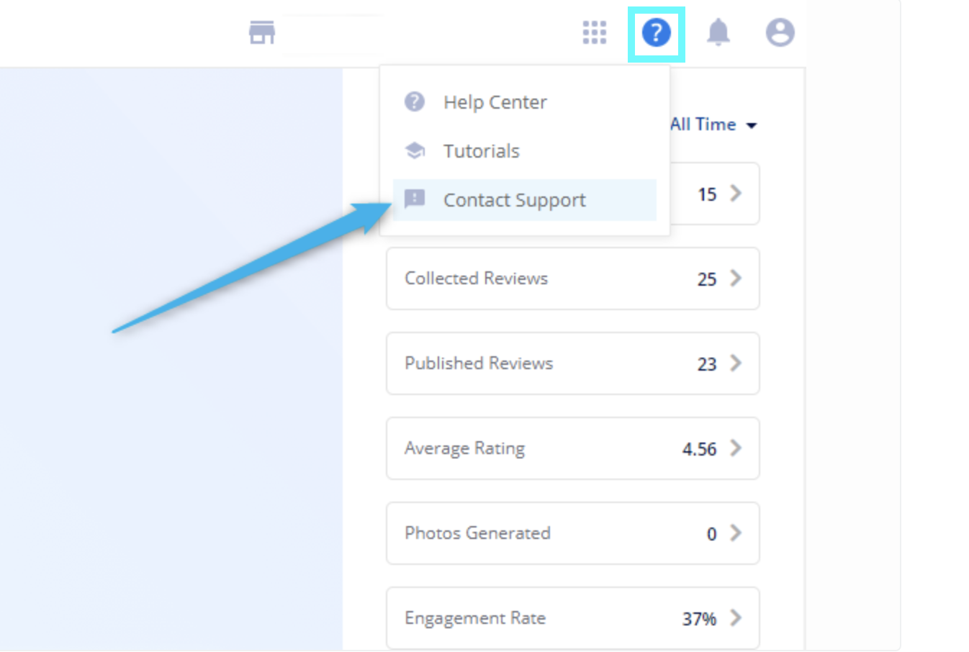Open the apps grid menu
969x652 pixels.
point(595,32)
